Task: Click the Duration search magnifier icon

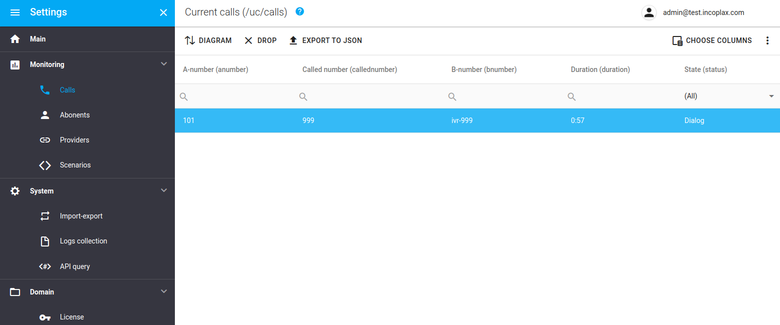Action: tap(572, 96)
